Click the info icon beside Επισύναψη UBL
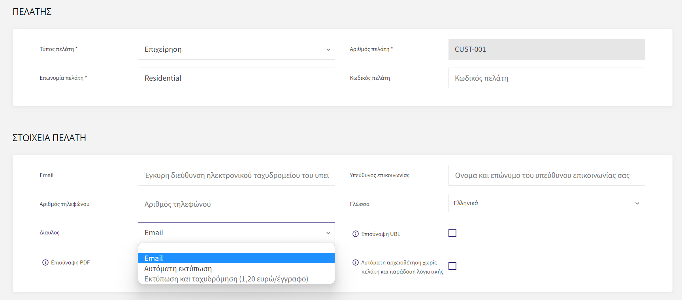Screen dimensions: 682x300 point(356,234)
